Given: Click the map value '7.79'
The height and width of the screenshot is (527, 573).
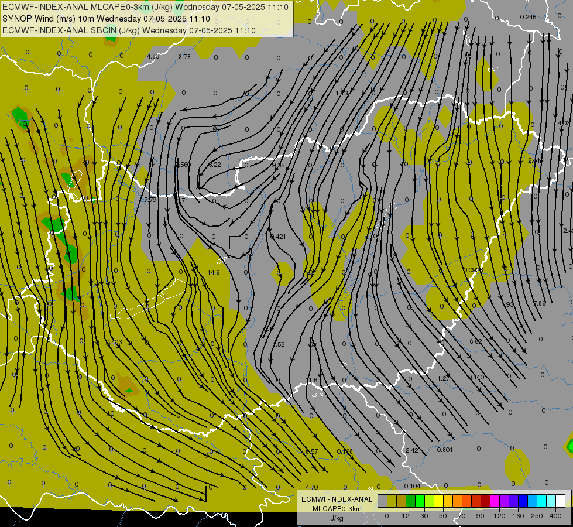Looking at the screenshot, I should point(150,200).
